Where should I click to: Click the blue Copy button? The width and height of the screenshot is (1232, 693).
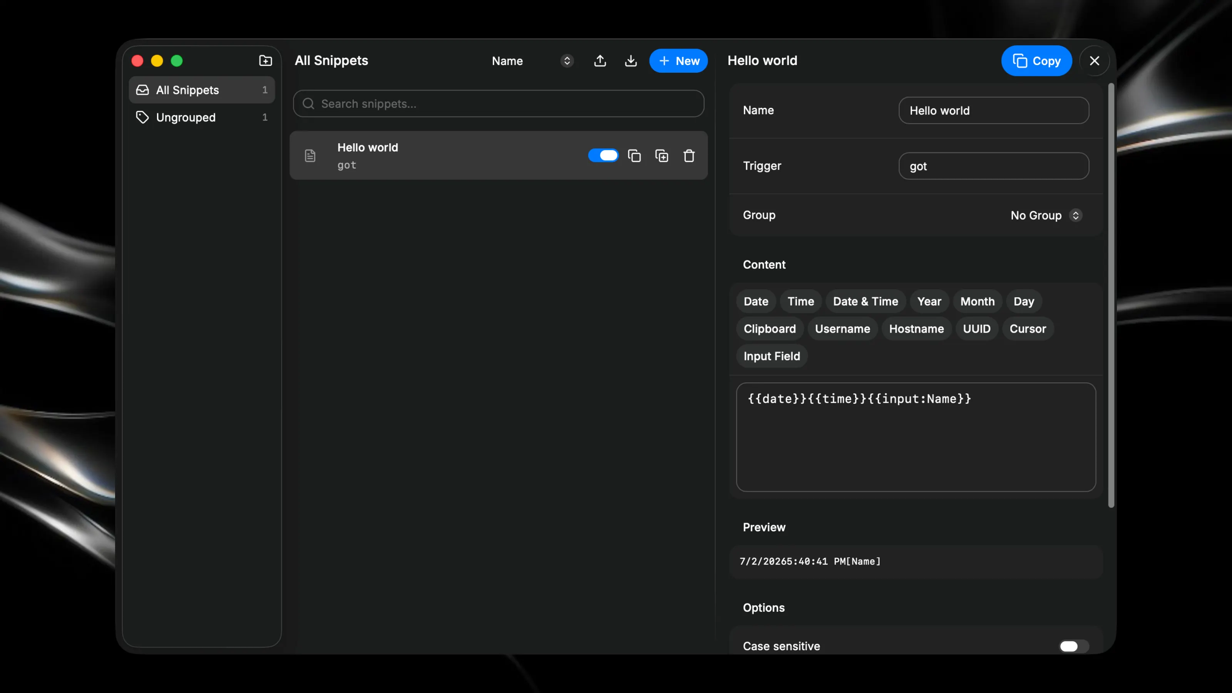click(1036, 61)
